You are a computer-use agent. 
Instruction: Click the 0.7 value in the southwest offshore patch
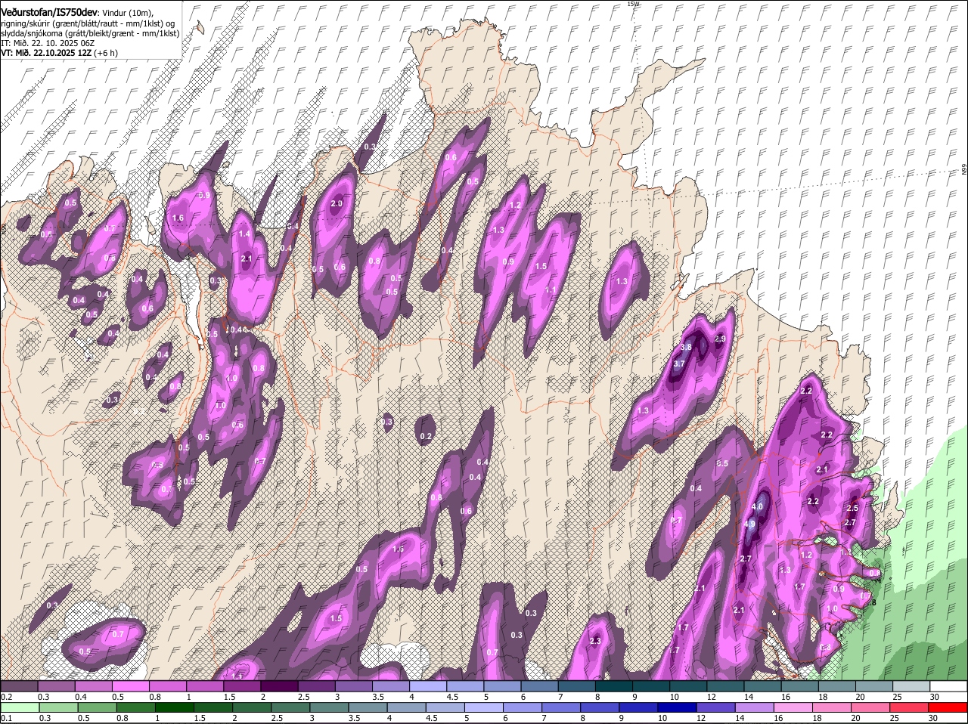coord(118,634)
